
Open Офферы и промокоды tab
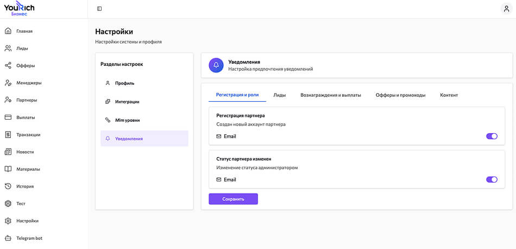coord(400,95)
